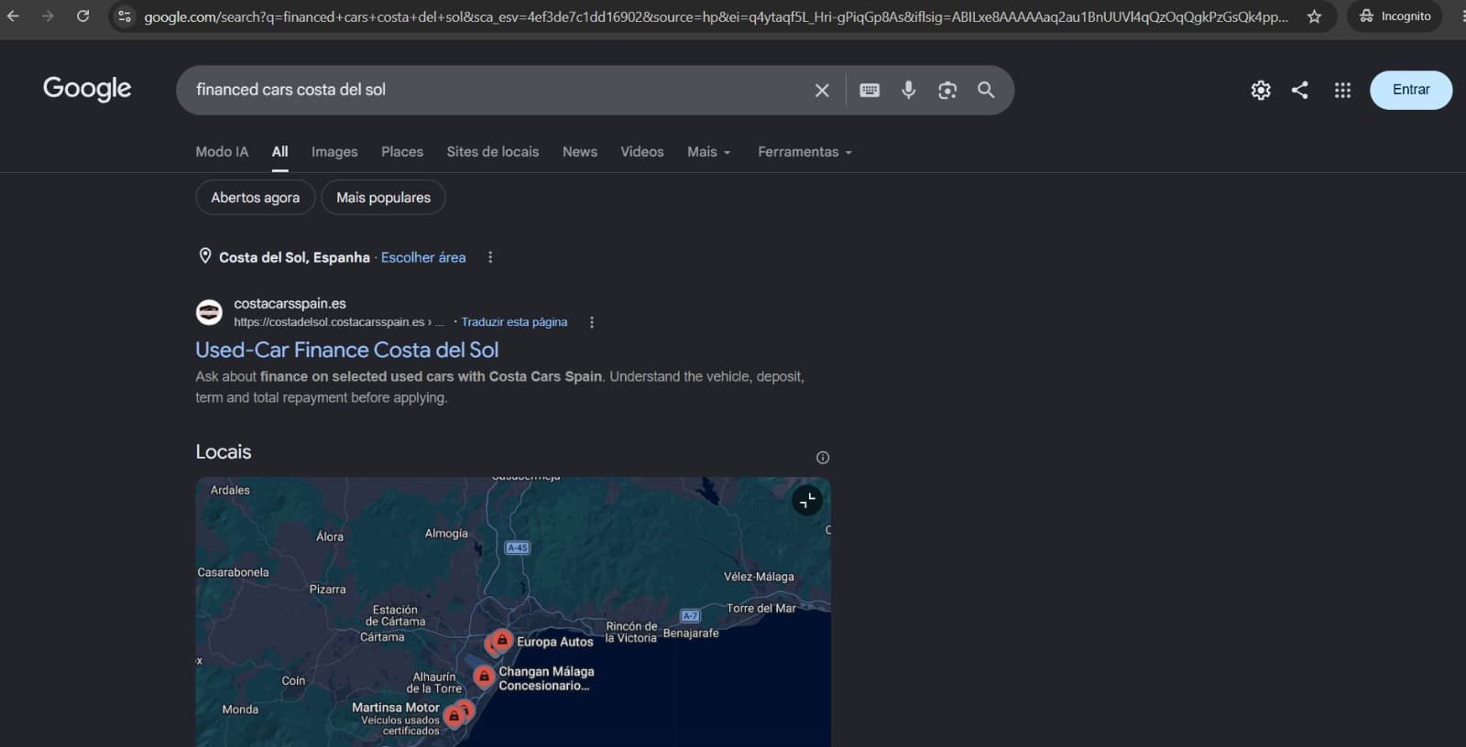Image resolution: width=1466 pixels, height=747 pixels.
Task: Collapse the map with the corner button
Action: [x=806, y=501]
